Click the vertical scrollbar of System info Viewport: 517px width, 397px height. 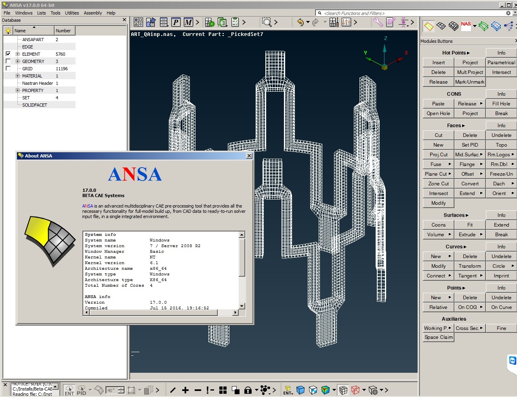pyautogui.click(x=242, y=270)
